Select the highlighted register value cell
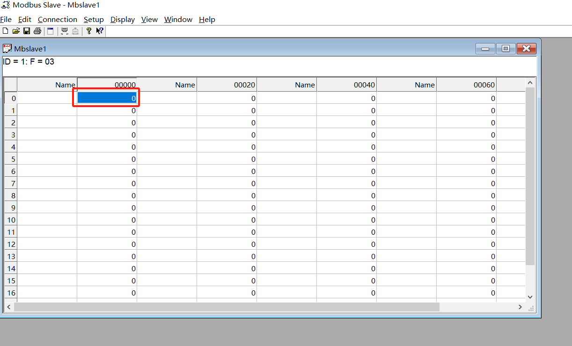Image resolution: width=572 pixels, height=346 pixels. (x=106, y=98)
